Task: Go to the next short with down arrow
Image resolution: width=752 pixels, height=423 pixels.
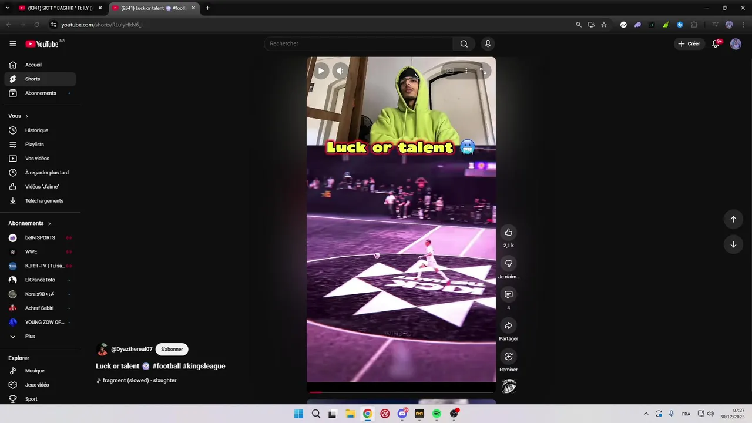Action: pos(733,244)
